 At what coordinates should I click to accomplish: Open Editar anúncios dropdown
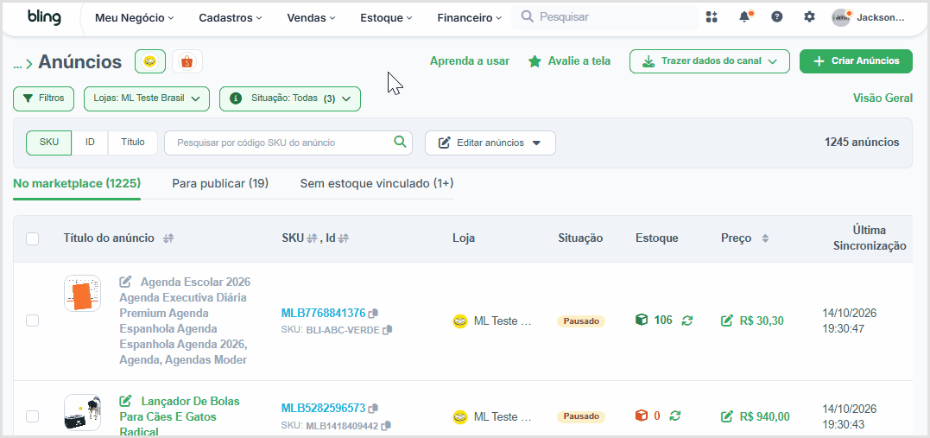pos(490,143)
